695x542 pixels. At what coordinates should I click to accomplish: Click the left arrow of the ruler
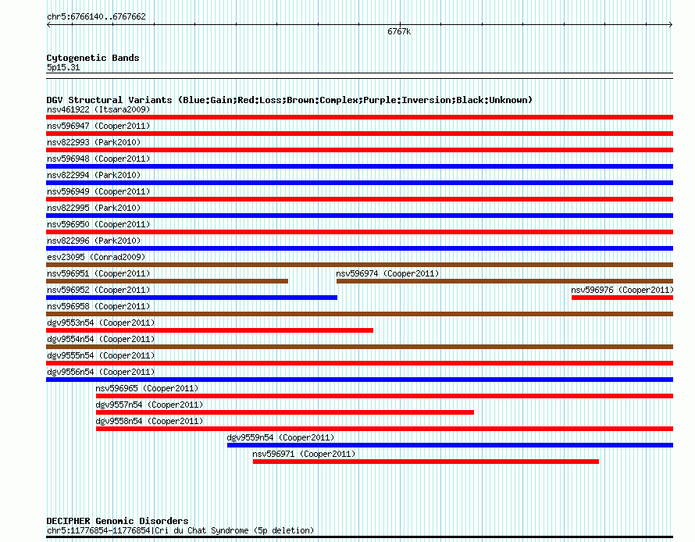point(48,24)
